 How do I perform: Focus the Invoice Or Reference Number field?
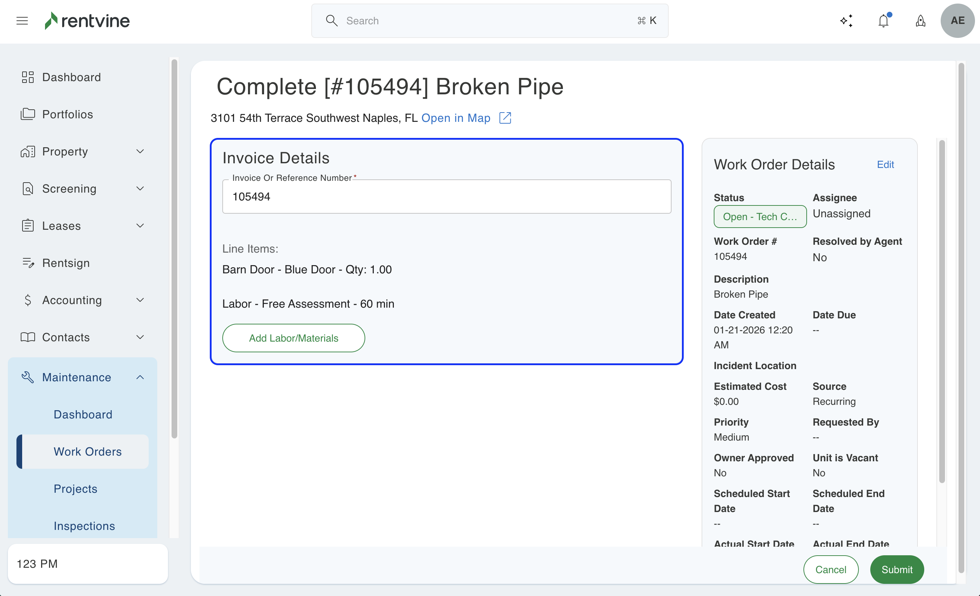pyautogui.click(x=446, y=197)
